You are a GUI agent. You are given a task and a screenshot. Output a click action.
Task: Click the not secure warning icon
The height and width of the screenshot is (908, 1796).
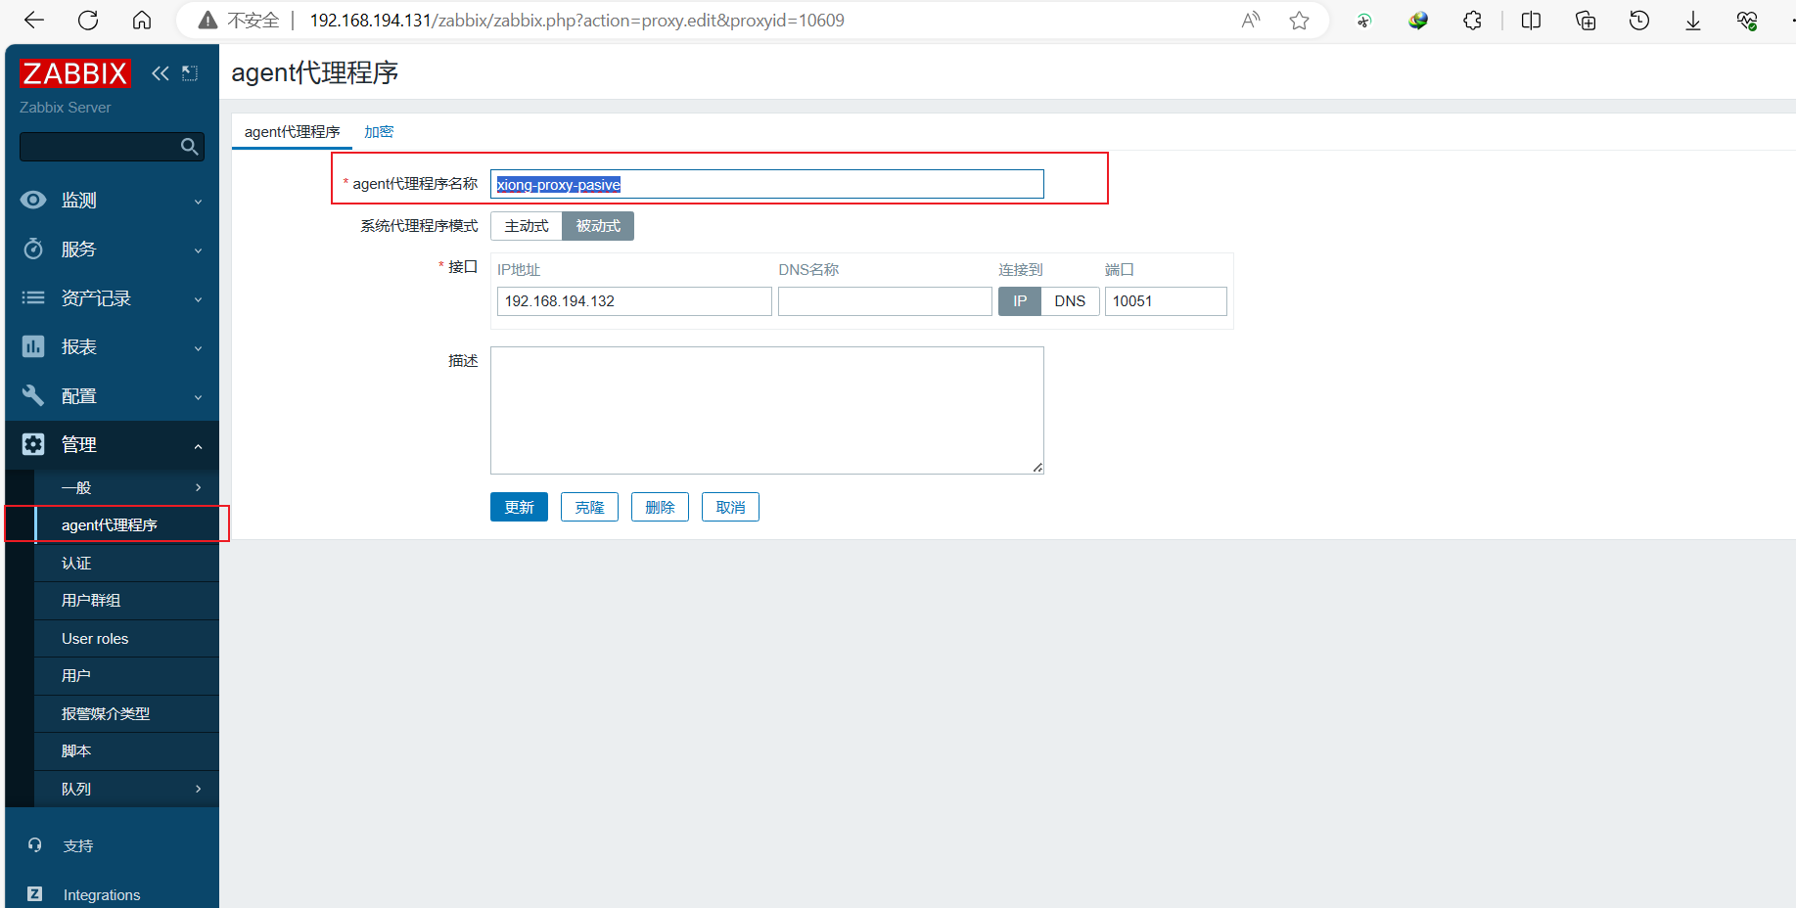point(207,21)
